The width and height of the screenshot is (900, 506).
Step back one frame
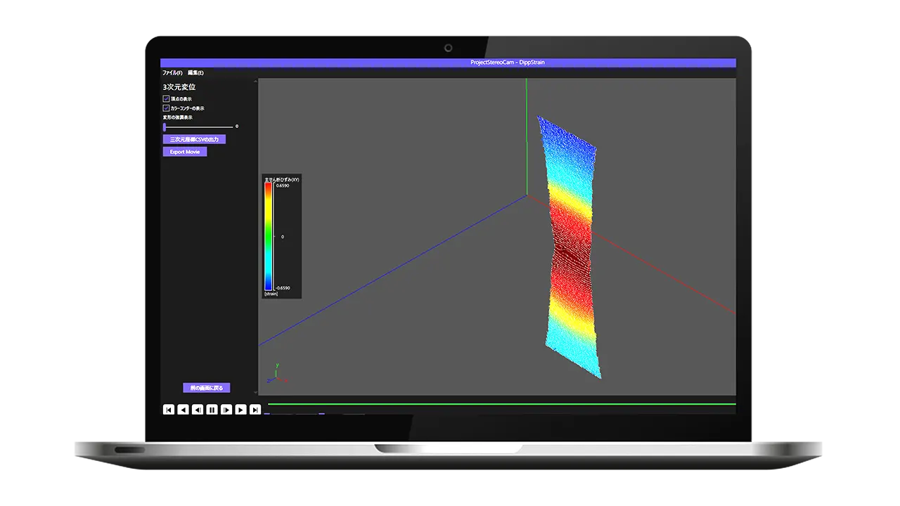pyautogui.click(x=198, y=409)
